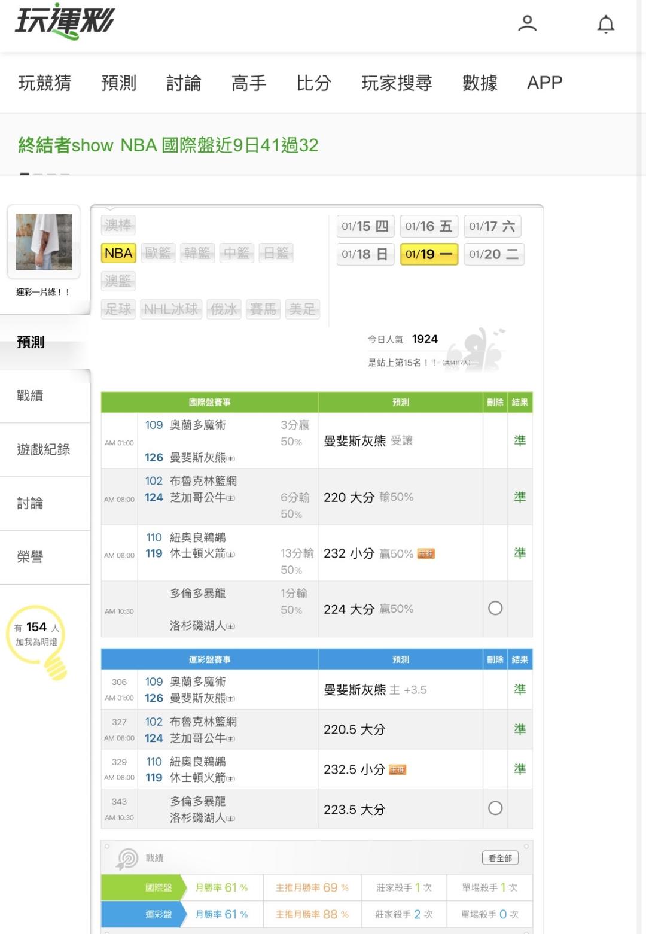Go to 比分 in the navigation bar
646x934 pixels.
click(x=313, y=83)
